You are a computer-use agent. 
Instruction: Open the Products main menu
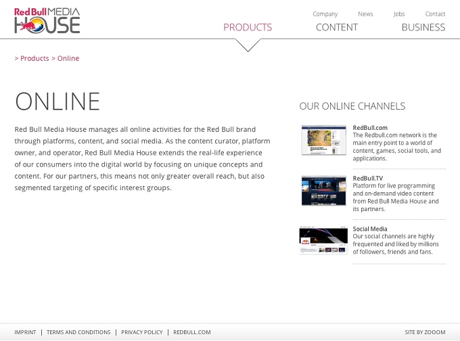pyautogui.click(x=248, y=27)
